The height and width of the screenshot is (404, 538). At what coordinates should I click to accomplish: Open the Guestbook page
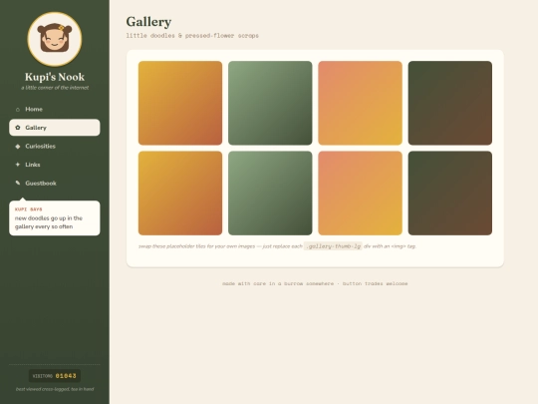[55, 183]
